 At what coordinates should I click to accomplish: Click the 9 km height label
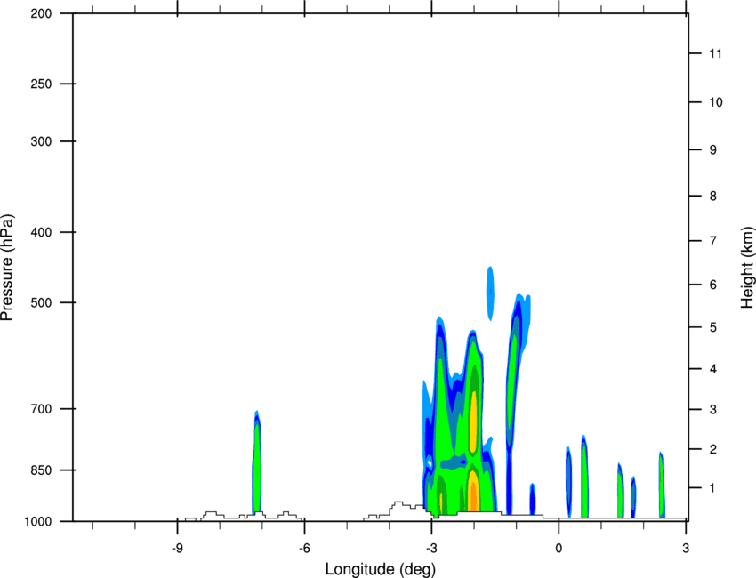[x=713, y=150]
